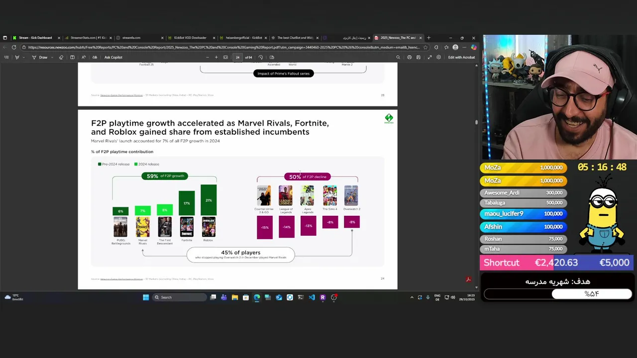Open browser profile avatar
The image size is (637, 358).
pos(455,47)
